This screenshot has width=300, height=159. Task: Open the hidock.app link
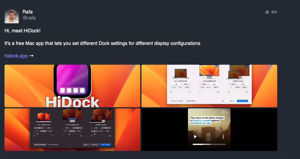[16, 56]
